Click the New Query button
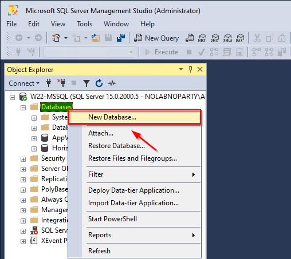The image size is (291, 259). point(156,38)
